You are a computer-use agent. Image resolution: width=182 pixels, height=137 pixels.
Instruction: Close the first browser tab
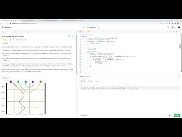pos(19,21)
